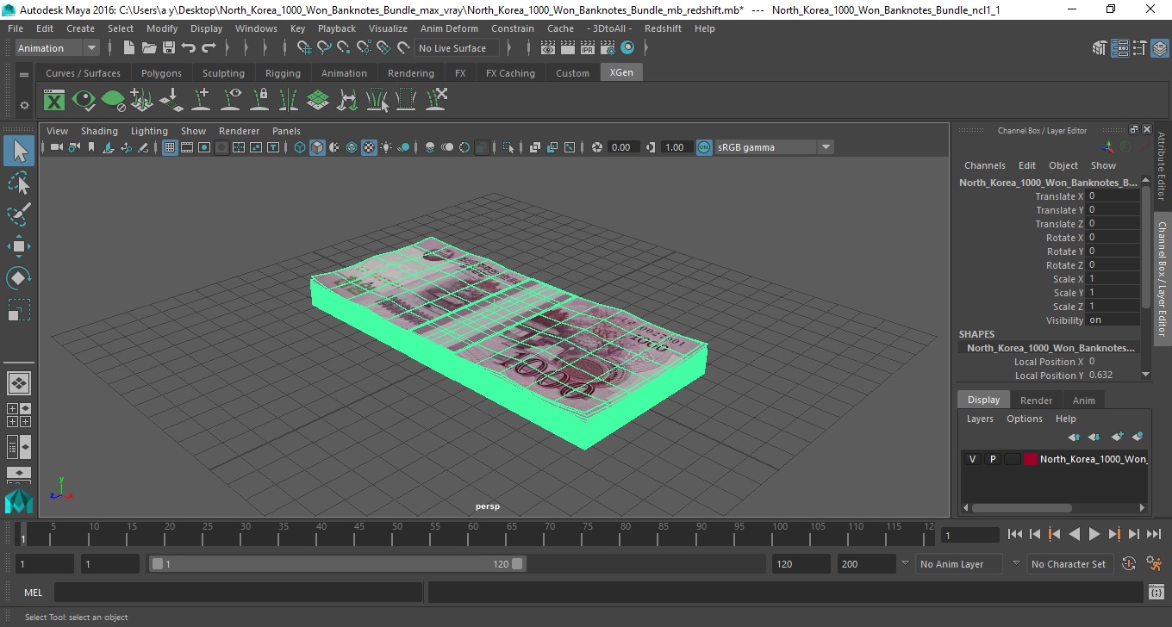The image size is (1172, 627).
Task: Open shelf menu hamburger button
Action: 24,75
